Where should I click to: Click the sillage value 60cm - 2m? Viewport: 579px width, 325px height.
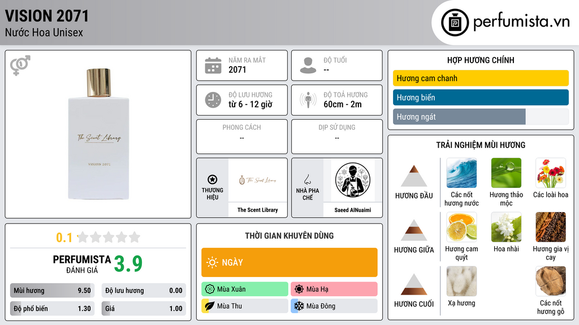(x=343, y=104)
